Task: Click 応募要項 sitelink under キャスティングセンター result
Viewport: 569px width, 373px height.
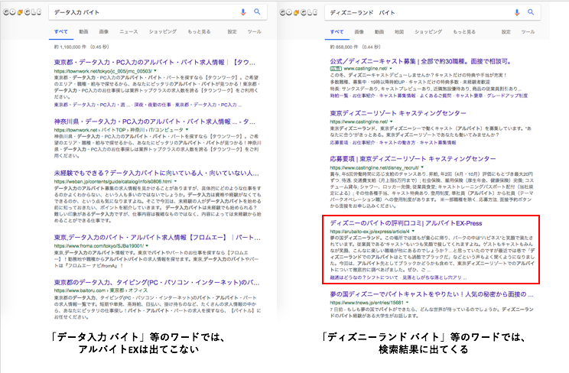Action: [x=339, y=143]
